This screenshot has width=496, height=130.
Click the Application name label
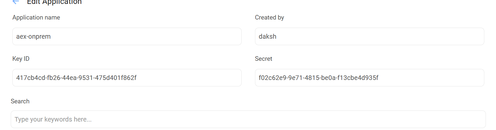coord(36,18)
